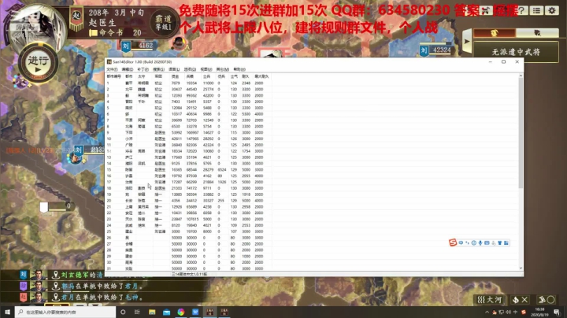Expand the system tray hidden icons chevron
The width and height of the screenshot is (567, 318).
pyautogui.click(x=487, y=312)
